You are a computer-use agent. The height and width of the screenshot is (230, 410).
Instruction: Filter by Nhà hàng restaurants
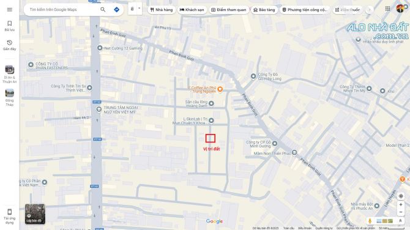click(162, 10)
